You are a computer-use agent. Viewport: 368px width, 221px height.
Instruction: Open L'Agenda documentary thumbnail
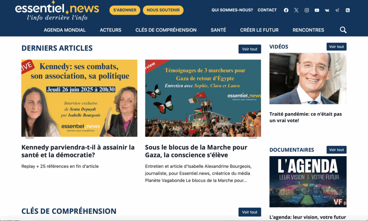click(308, 182)
